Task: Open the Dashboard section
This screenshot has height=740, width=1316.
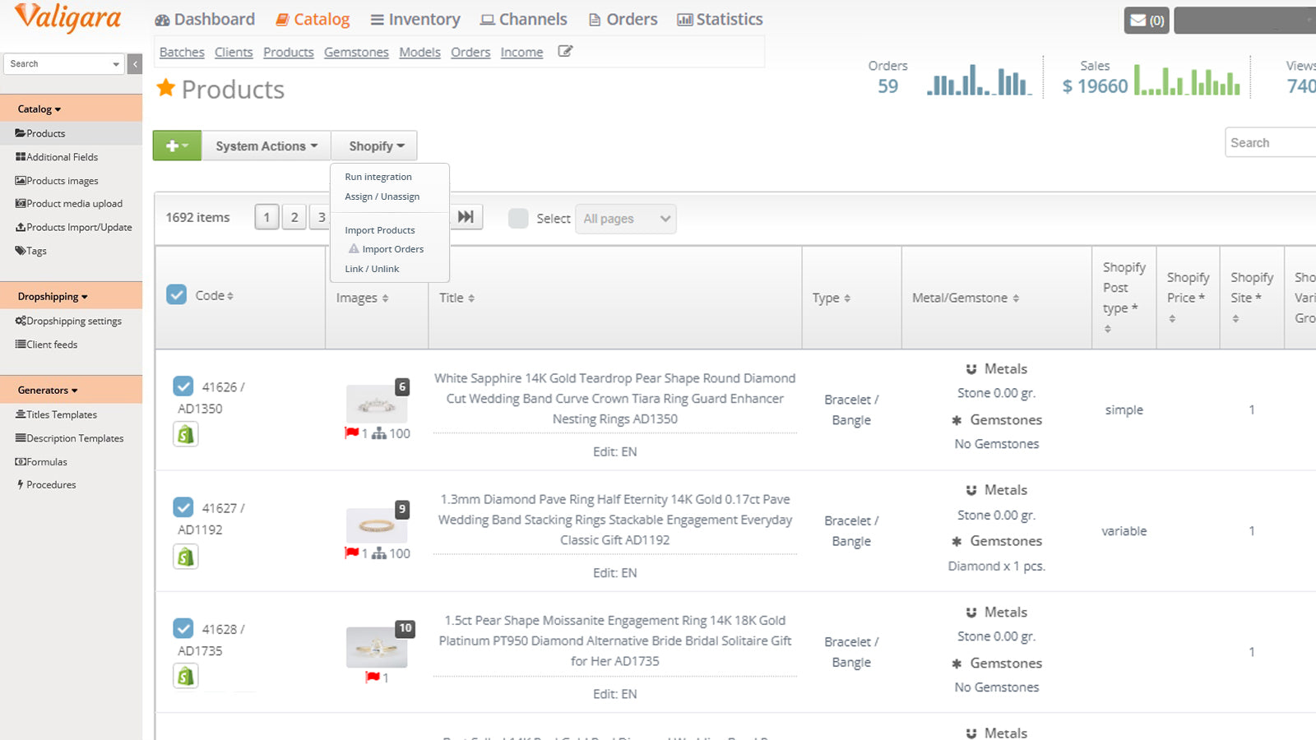Action: pyautogui.click(x=204, y=19)
